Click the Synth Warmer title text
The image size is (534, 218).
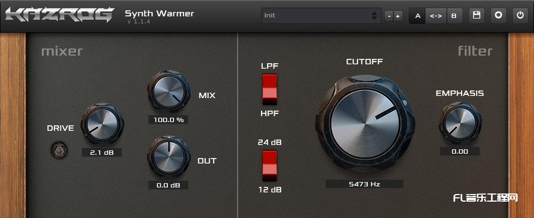tap(159, 13)
